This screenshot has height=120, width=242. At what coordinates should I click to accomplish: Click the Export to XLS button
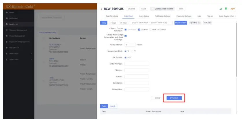[195, 23]
